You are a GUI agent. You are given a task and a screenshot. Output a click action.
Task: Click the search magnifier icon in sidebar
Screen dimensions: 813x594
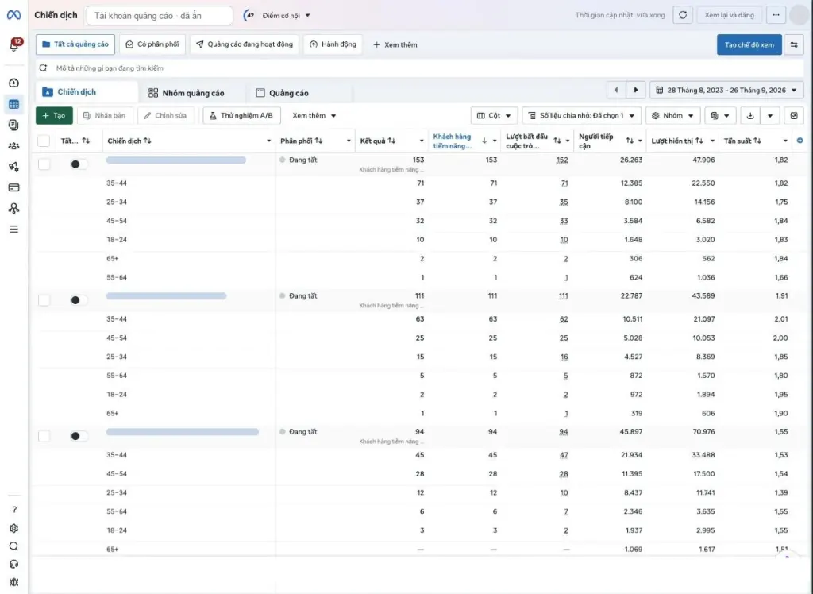(x=14, y=546)
